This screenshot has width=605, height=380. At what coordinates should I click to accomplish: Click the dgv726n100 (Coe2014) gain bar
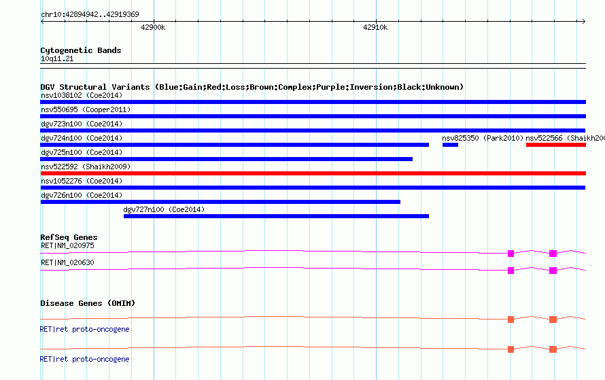coord(220,202)
